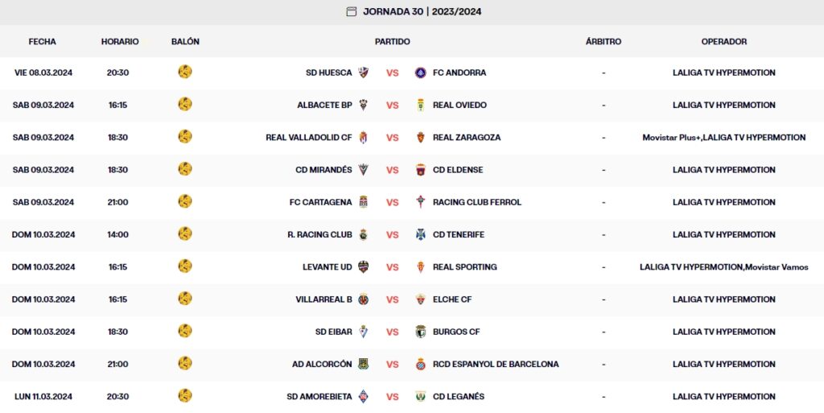The width and height of the screenshot is (824, 413).
Task: Click the Villarreal B club crest
Action: click(x=363, y=299)
